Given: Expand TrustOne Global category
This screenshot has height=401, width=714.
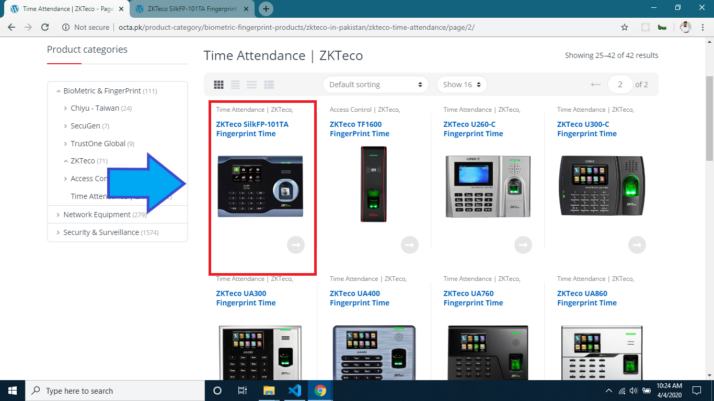Looking at the screenshot, I should [x=65, y=144].
